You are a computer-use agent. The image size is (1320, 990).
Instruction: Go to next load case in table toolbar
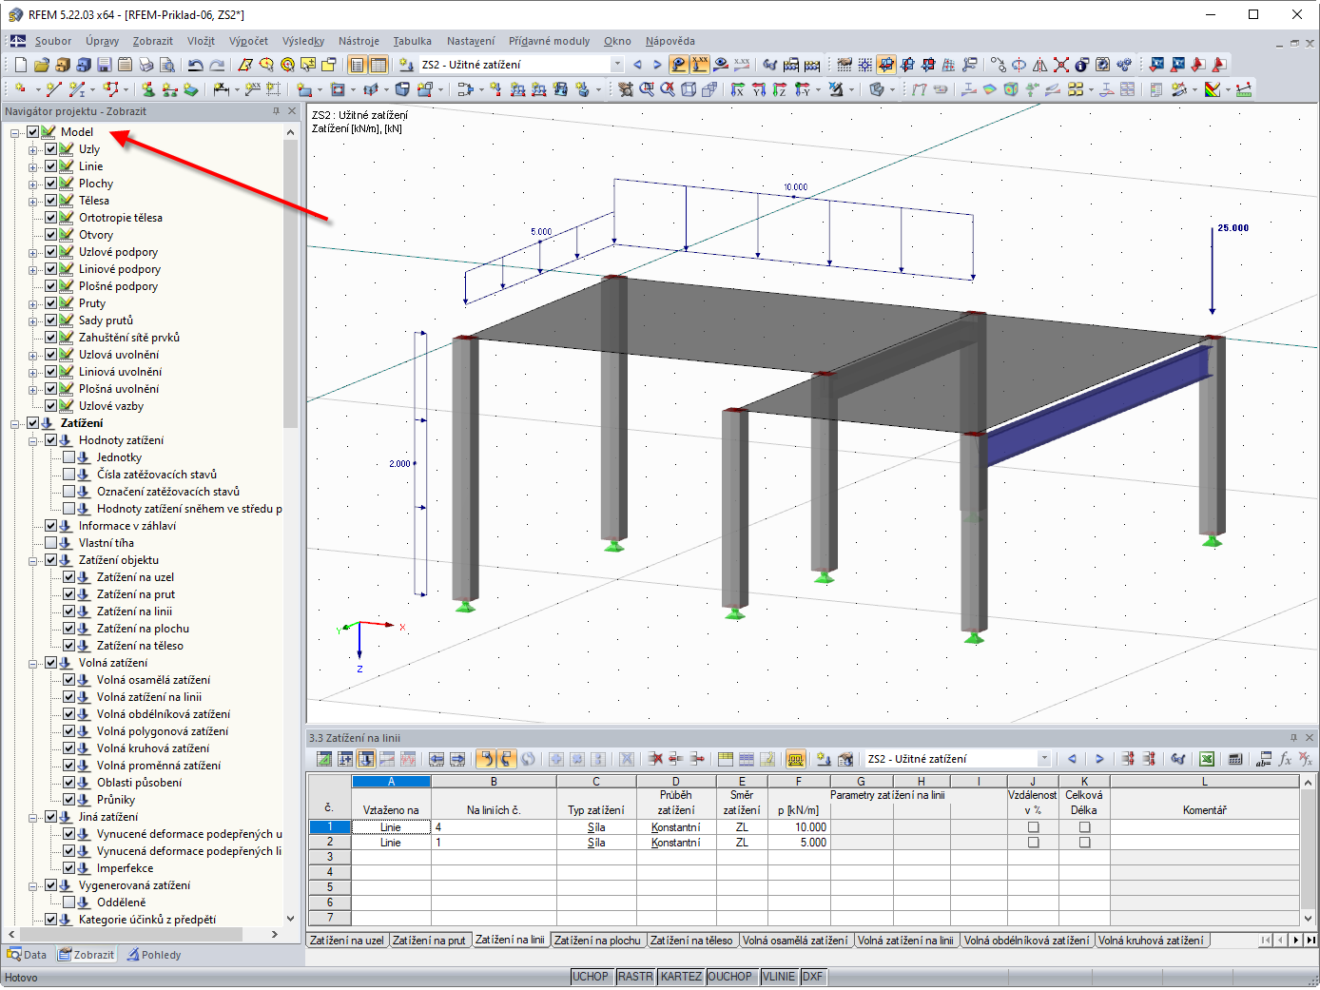pos(1099,759)
